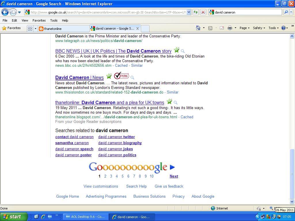
Task: Click the blue Help question mark icon
Action: (283, 28)
